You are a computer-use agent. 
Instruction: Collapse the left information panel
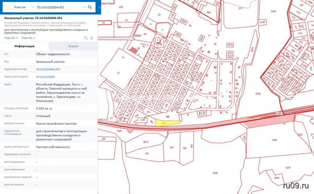pos(99,7)
